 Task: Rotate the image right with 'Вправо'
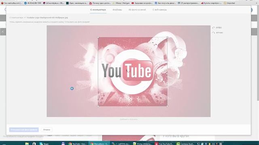[218, 33]
